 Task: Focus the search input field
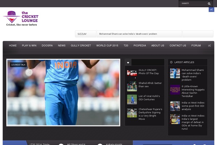(x=193, y=3)
